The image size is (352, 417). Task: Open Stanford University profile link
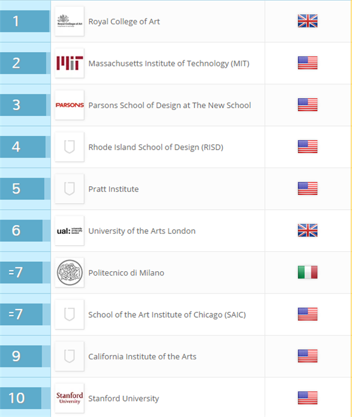coord(124,398)
